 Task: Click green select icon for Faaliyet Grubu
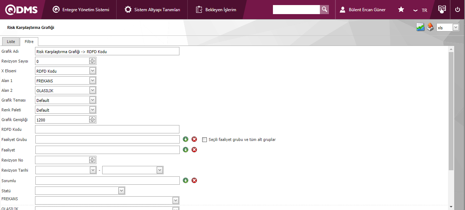click(x=186, y=140)
